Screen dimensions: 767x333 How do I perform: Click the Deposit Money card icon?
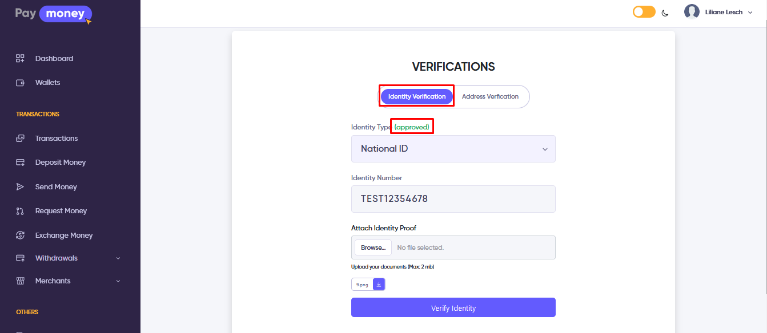pos(21,163)
